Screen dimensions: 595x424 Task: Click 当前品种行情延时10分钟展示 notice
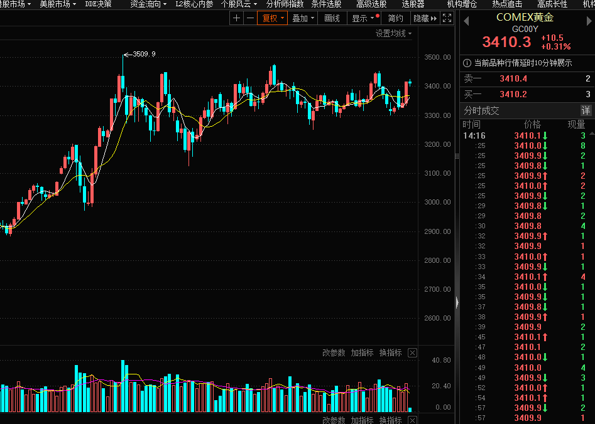(523, 63)
